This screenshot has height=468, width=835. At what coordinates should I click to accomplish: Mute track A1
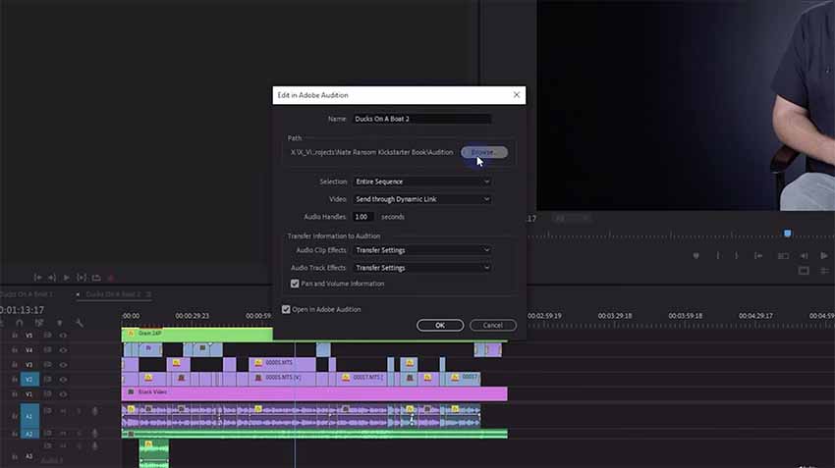coord(64,410)
